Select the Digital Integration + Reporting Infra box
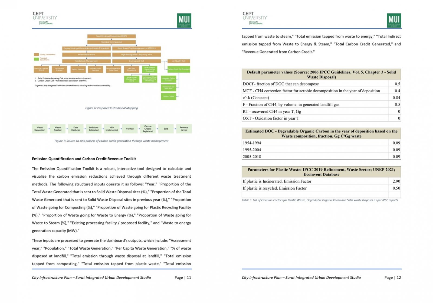The image size is (433, 303). coord(136,54)
